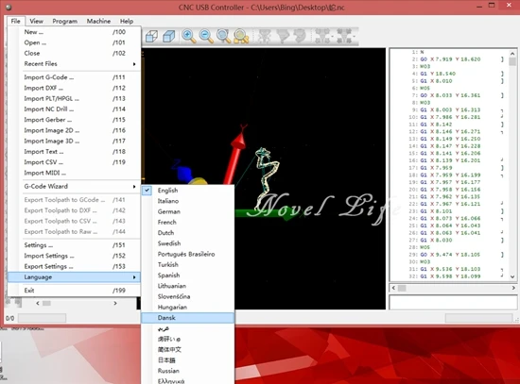Screen dimensions: 520x384
Task: Click the third grayed-out toolpath icon
Action: tap(300, 36)
